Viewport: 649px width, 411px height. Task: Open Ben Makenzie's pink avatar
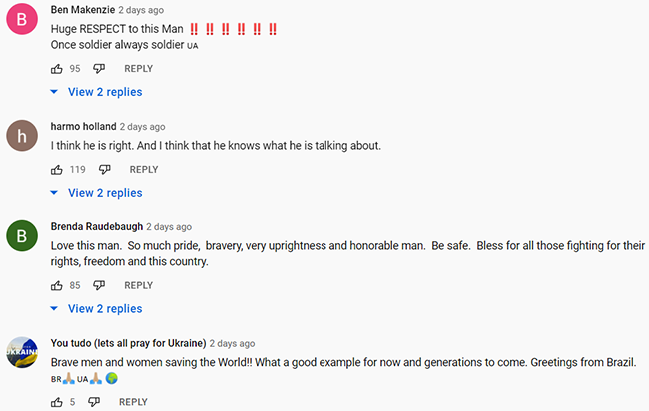point(22,19)
